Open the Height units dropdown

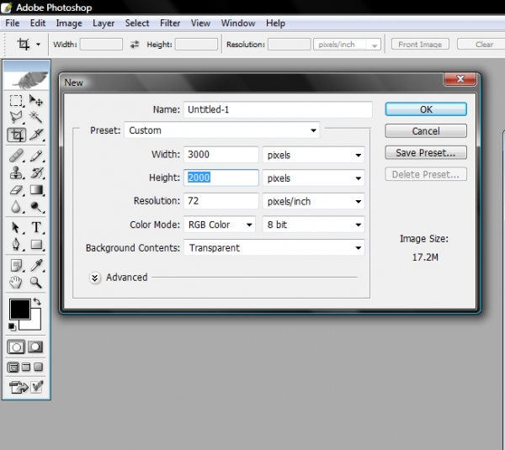tap(313, 178)
